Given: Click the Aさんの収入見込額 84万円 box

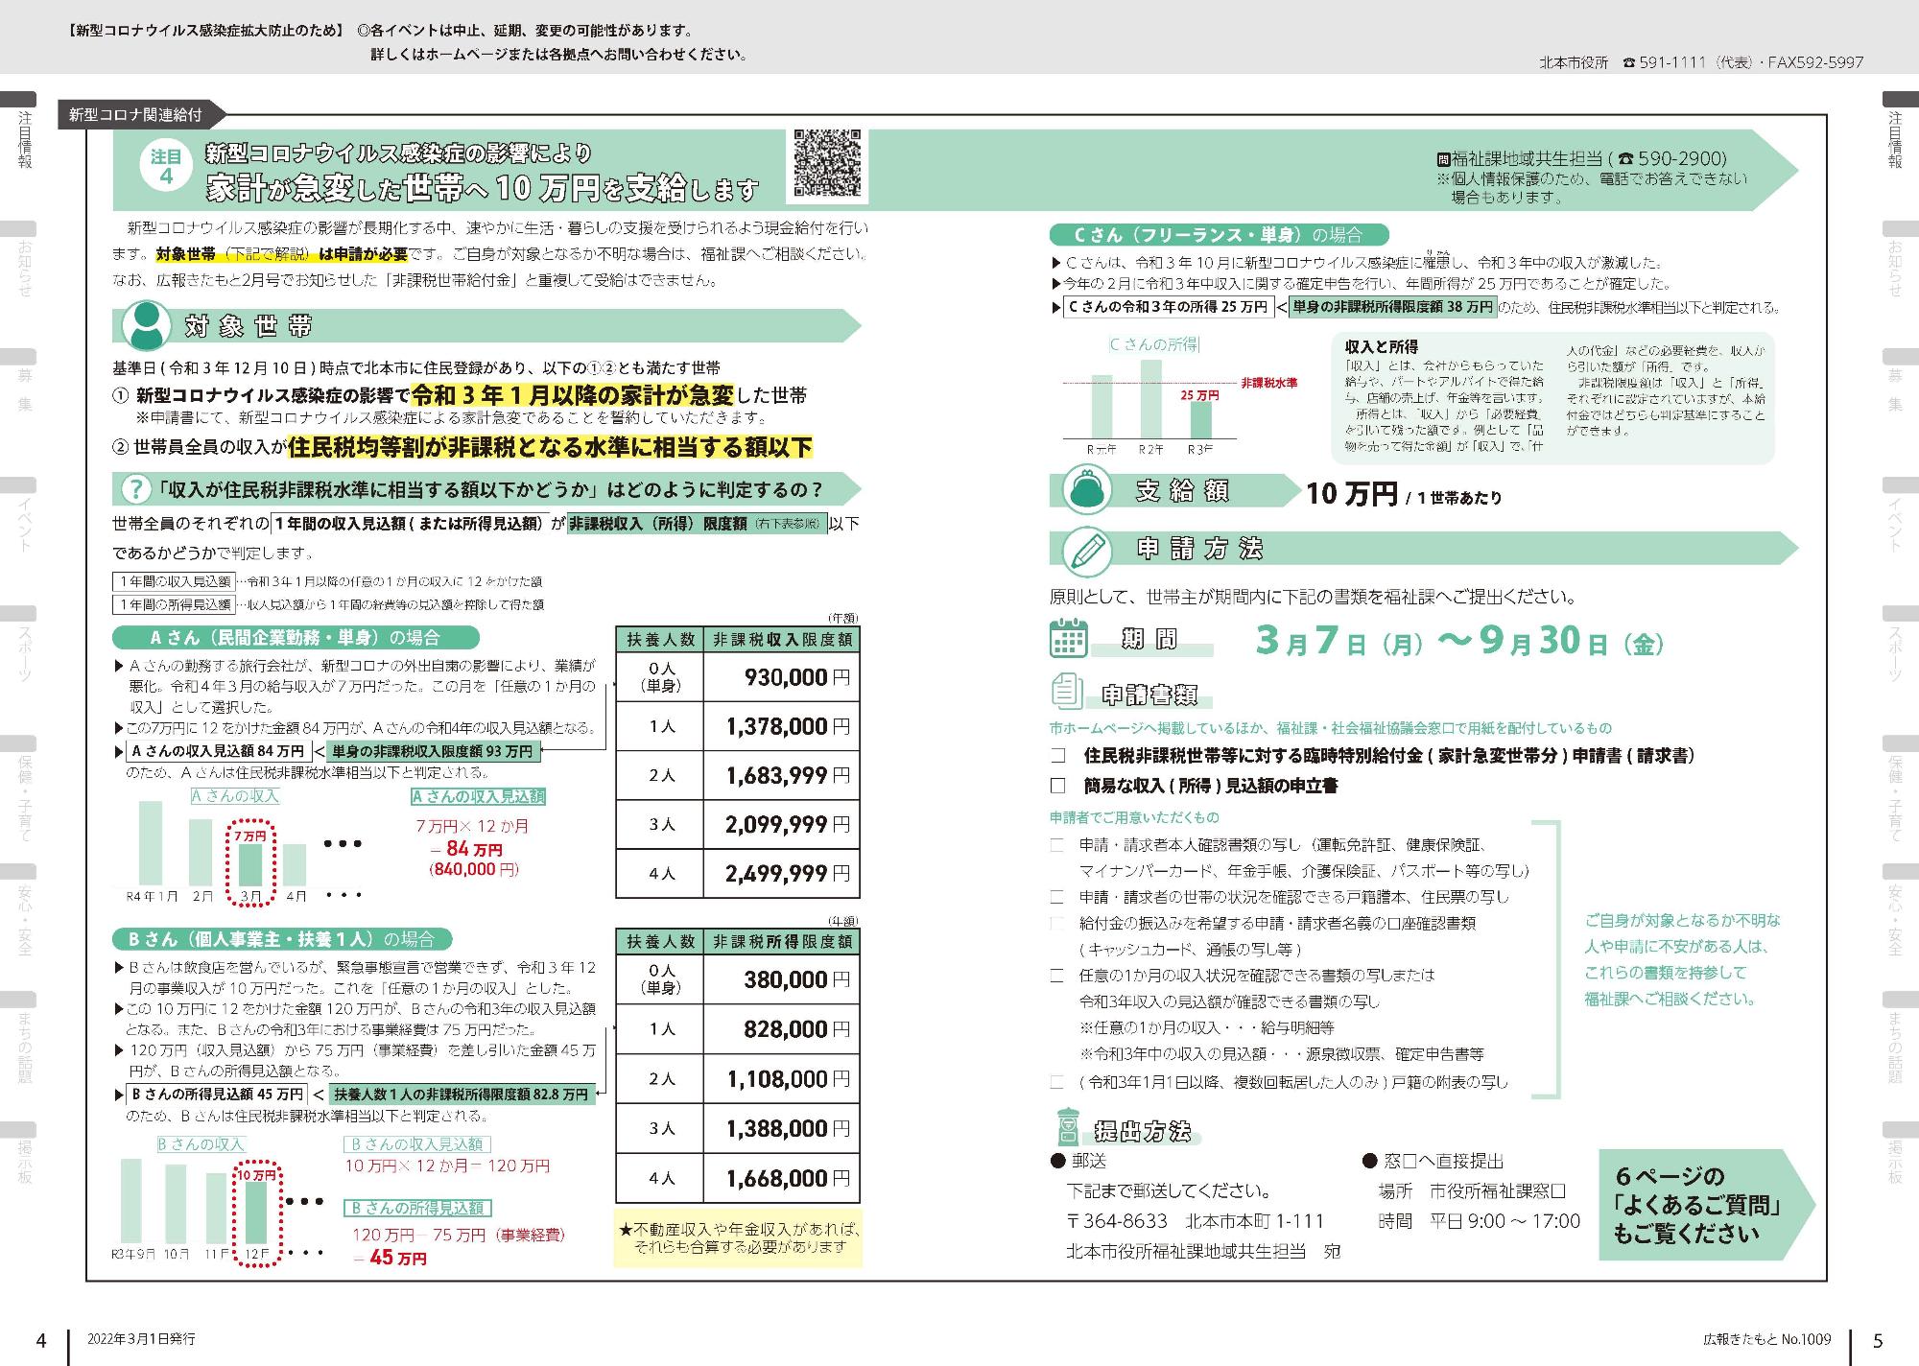Looking at the screenshot, I should [218, 751].
